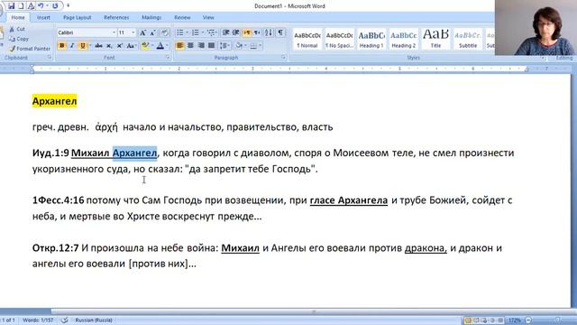Click the Undo arrow icon
The width and height of the screenshot is (577, 325).
[x=41, y=6]
